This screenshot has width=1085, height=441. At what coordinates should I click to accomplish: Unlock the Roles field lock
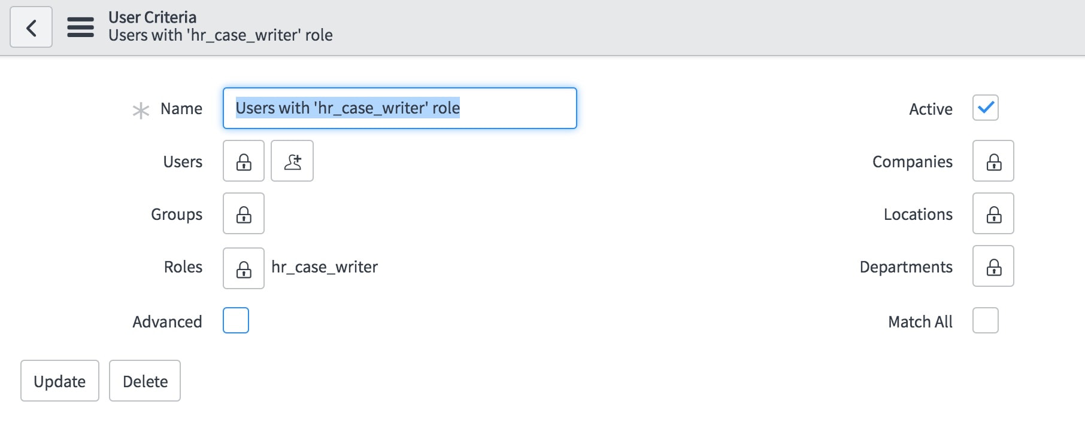[x=243, y=267]
